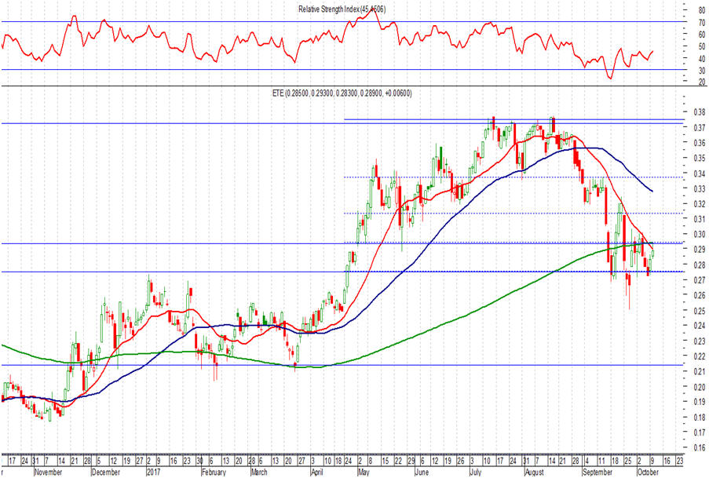
Task: Click the ETE price header label
Action: coord(342,93)
